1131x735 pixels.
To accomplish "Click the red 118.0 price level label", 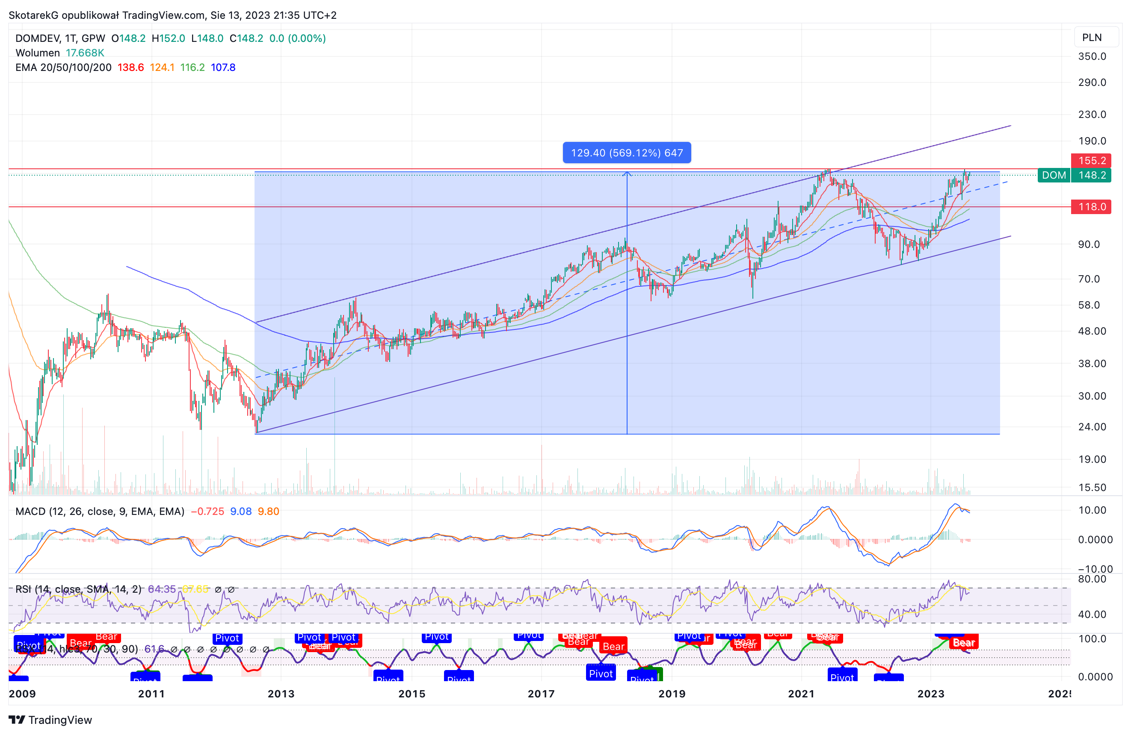I will point(1091,206).
